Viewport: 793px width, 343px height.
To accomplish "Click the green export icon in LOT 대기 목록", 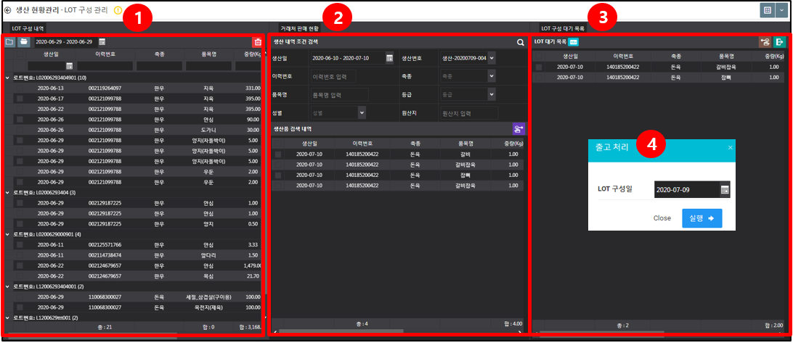I will point(779,42).
